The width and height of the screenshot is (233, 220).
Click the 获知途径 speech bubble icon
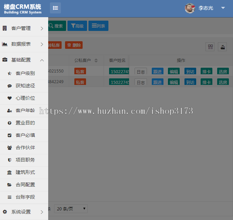[10, 86]
